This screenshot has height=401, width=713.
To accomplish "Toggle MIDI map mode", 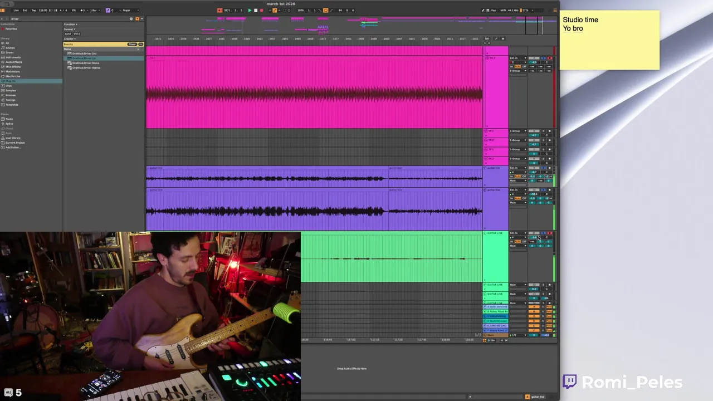I will (503, 10).
